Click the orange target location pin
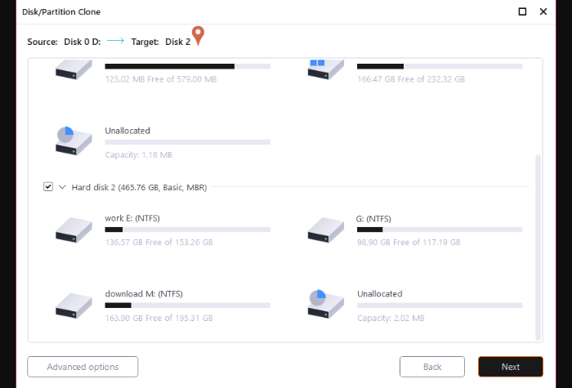Viewport: 572px width, 388px height. point(198,36)
